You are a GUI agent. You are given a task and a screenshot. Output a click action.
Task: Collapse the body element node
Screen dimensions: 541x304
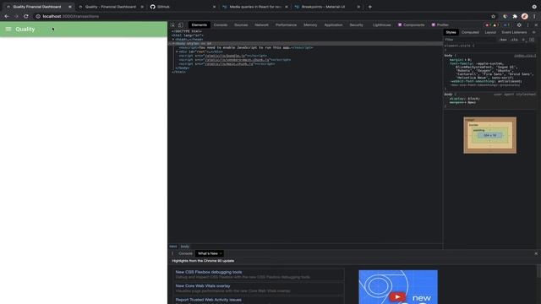[x=173, y=43]
